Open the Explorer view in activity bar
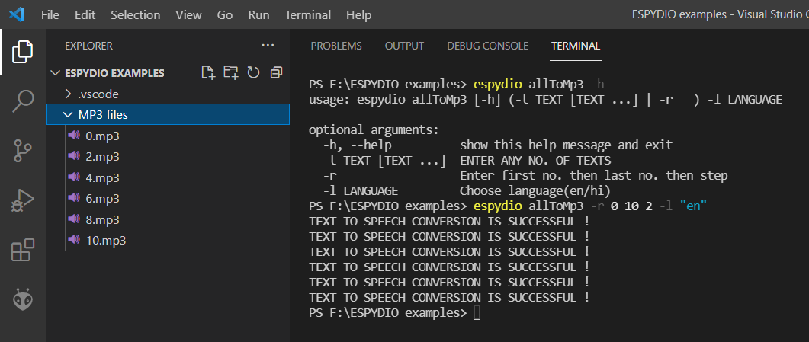Viewport: 809px width, 342px height. (x=23, y=52)
